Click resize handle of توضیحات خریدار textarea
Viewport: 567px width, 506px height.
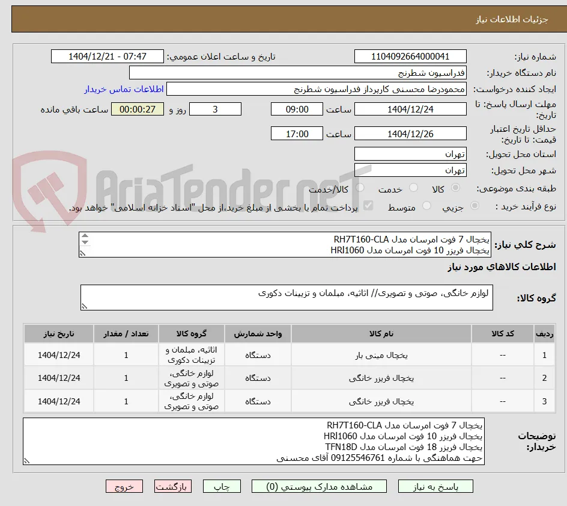tap(27, 461)
